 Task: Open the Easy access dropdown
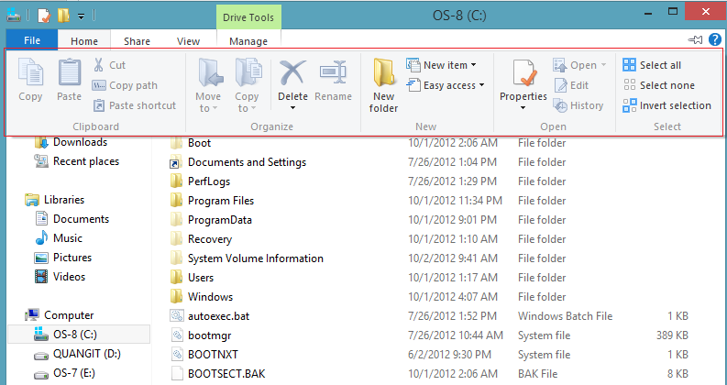(x=446, y=85)
